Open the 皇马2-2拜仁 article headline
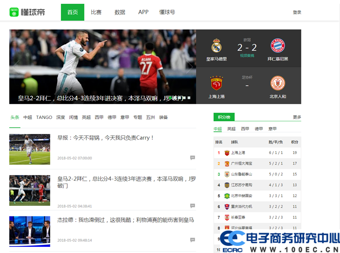340x253 pixels. [126, 182]
